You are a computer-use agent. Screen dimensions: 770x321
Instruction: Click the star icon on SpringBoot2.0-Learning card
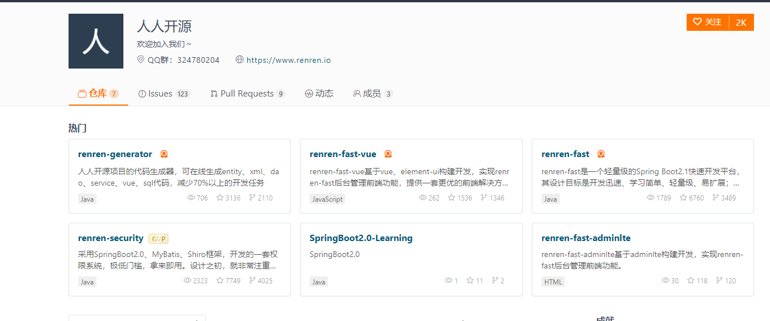(x=471, y=280)
